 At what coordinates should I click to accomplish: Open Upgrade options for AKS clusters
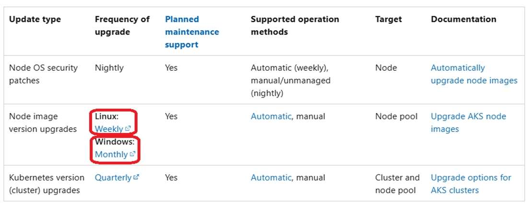[x=471, y=184]
